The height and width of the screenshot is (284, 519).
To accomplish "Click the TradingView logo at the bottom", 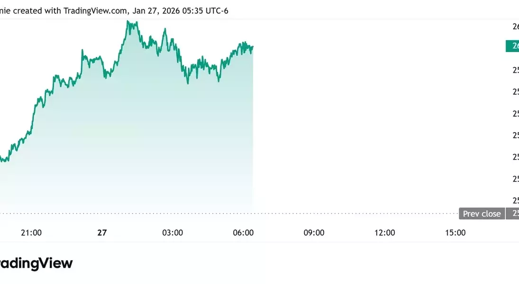I will [x=36, y=264].
